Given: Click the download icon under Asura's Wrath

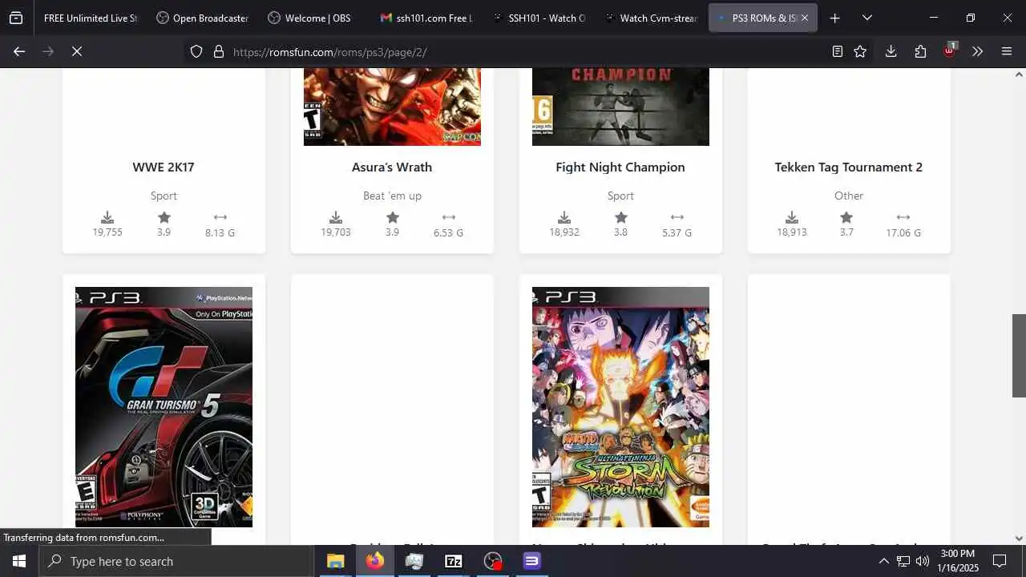Looking at the screenshot, I should coord(336,217).
